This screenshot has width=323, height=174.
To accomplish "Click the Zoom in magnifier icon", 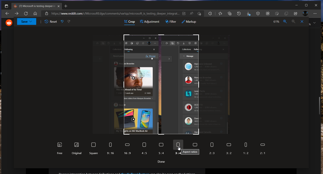I will (285, 22).
